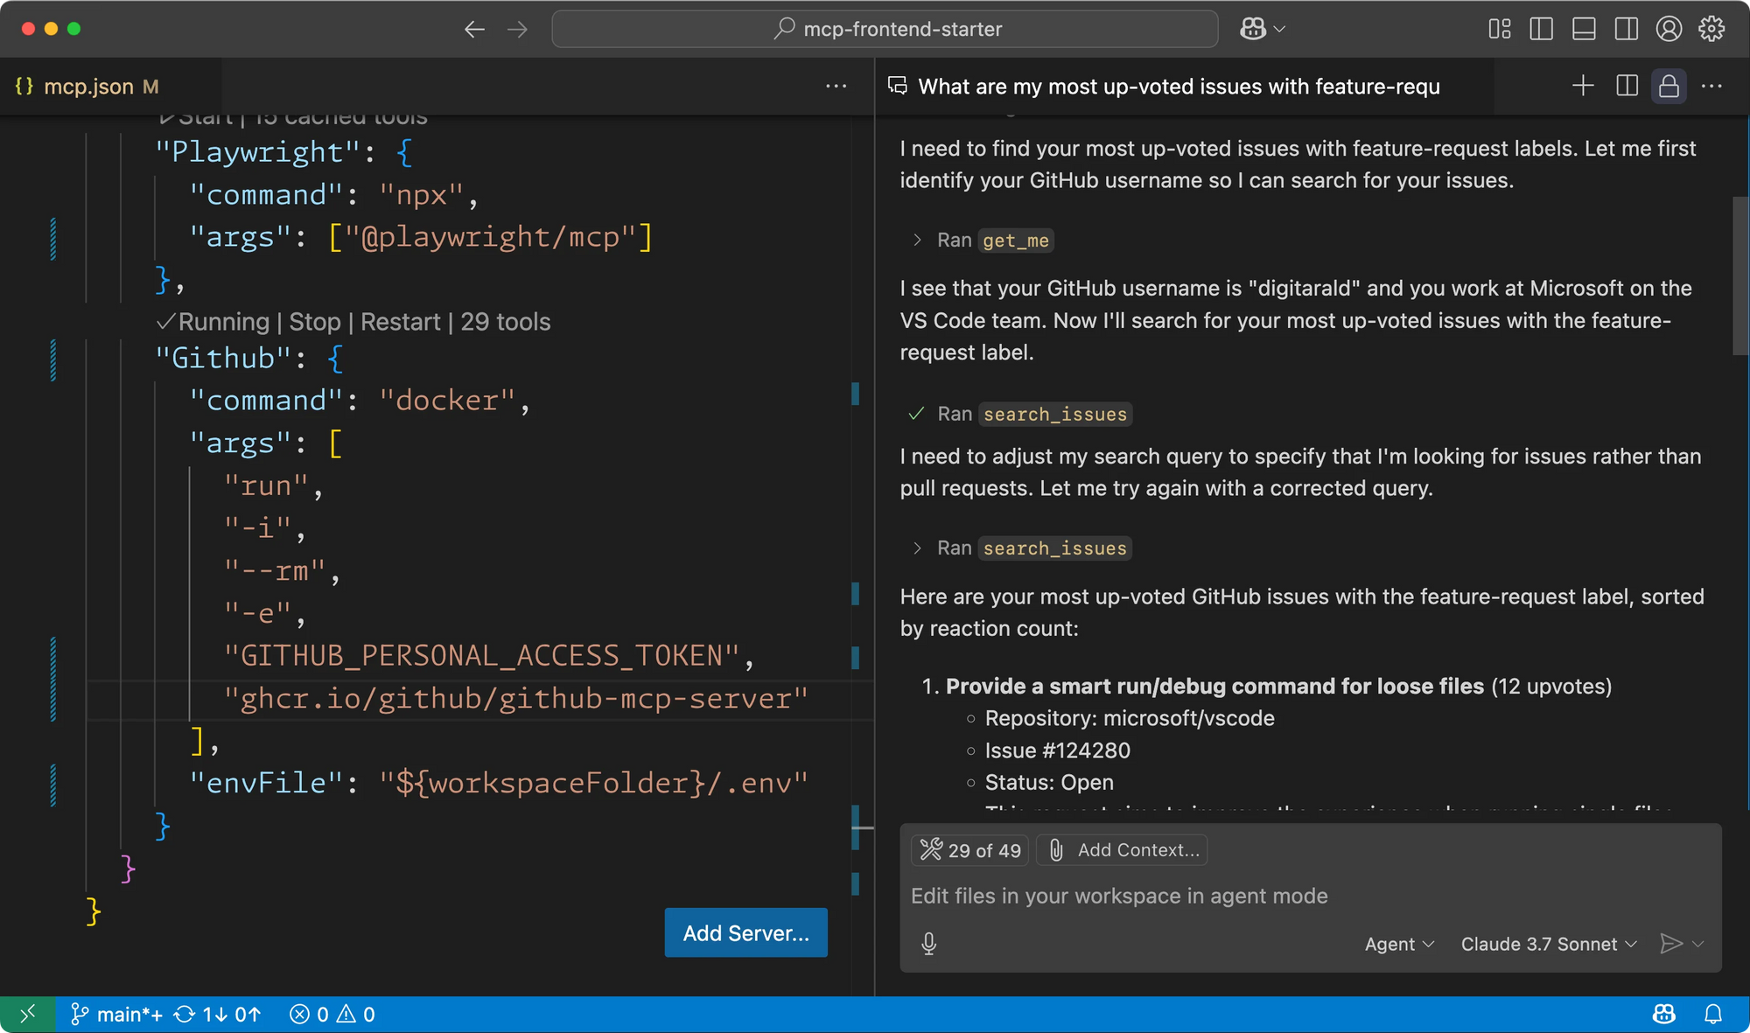Click the lock icon in chat header
Viewport: 1750px width, 1033px height.
tap(1669, 86)
